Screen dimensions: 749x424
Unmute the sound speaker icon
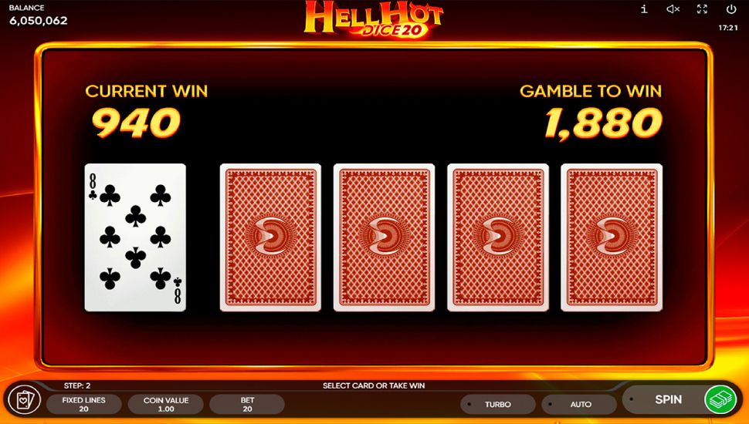673,9
